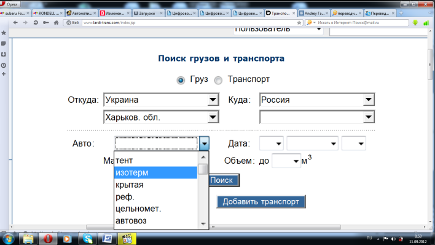Go back with the browser back arrow
Image resolution: width=435 pixels, height=245 pixels.
(15, 23)
